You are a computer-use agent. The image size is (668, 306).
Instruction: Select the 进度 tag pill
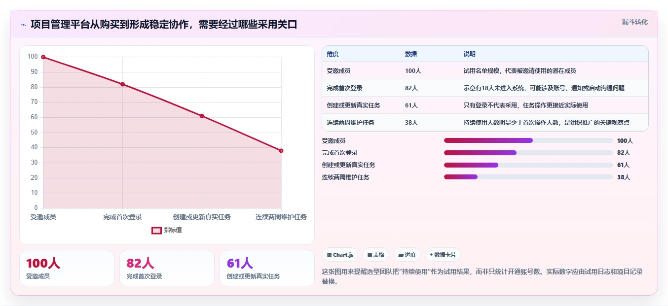pyautogui.click(x=407, y=255)
